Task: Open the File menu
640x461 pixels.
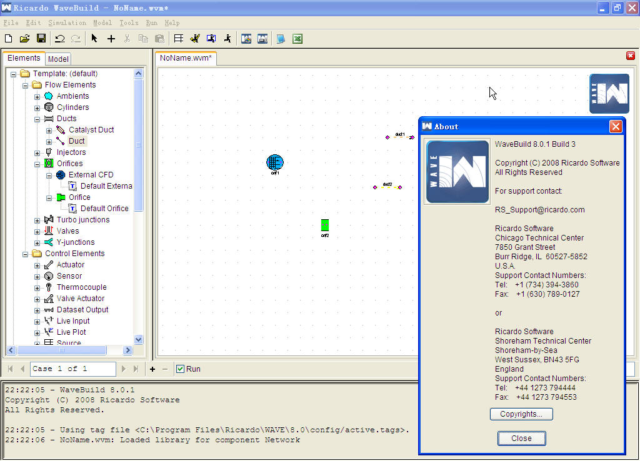Action: 11,23
